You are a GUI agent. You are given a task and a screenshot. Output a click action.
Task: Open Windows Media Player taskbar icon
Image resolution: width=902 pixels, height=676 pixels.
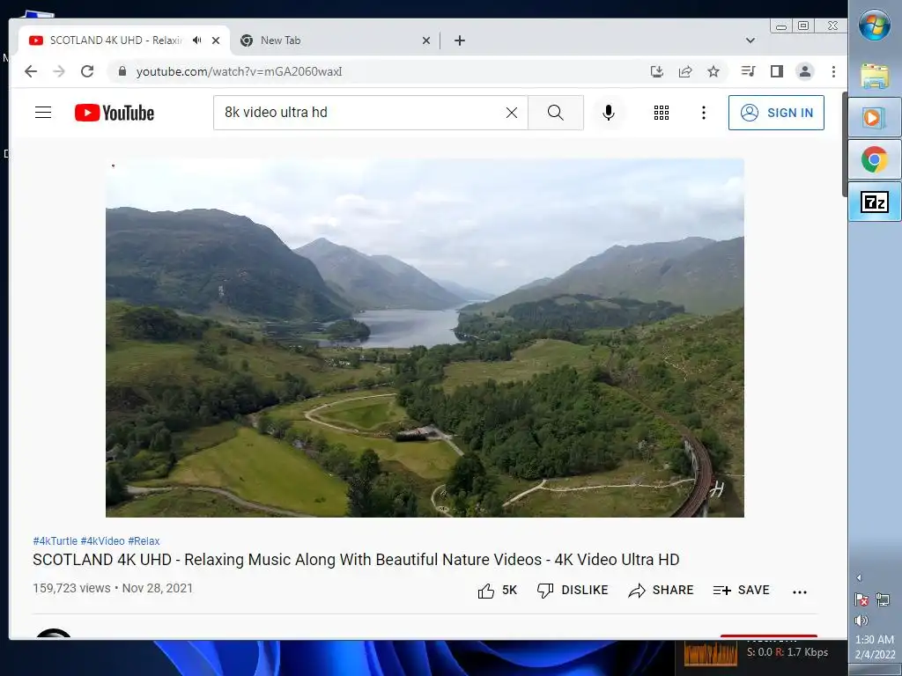875,118
